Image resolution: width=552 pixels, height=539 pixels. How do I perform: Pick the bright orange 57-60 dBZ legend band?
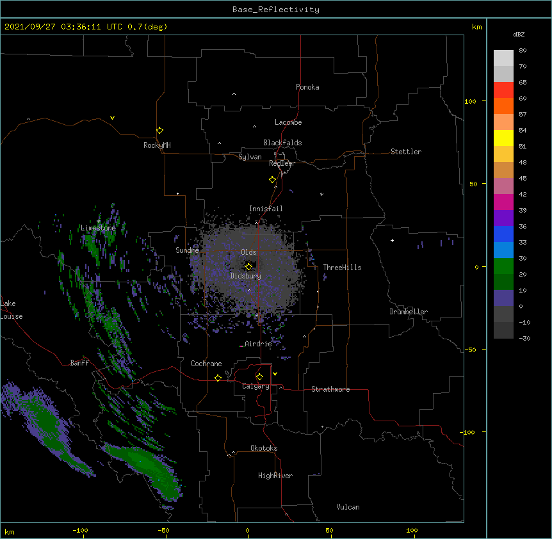503,106
